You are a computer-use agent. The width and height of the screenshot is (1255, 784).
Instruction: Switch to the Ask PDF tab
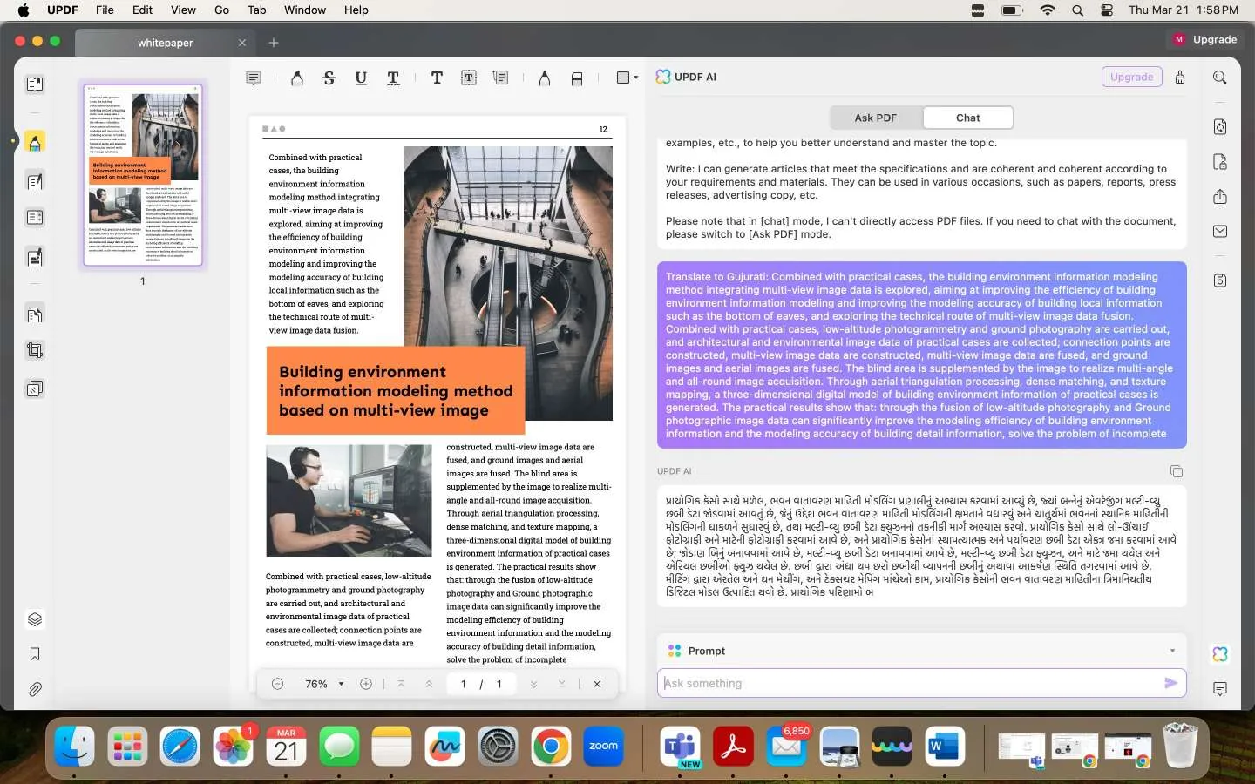tap(875, 118)
